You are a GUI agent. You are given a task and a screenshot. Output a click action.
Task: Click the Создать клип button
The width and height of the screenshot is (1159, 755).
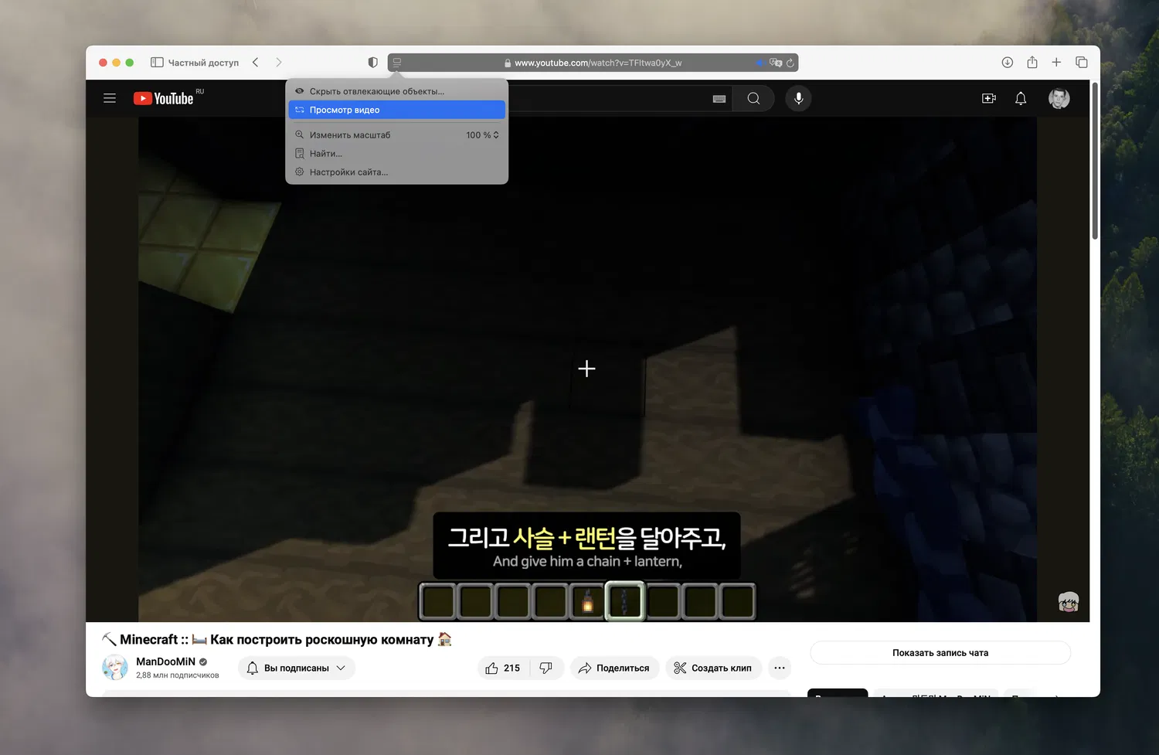coord(713,668)
